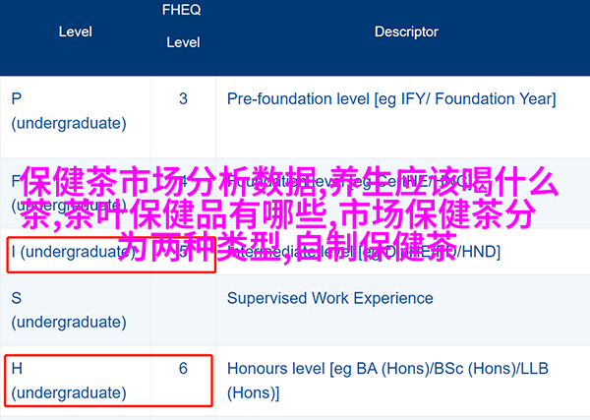Click FHEQ level 6 cell
The image size is (590, 420).
183,369
